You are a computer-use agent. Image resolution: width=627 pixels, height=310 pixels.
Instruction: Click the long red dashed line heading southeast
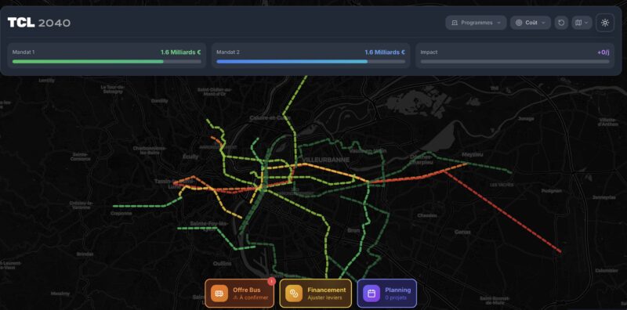pyautogui.click(x=502, y=212)
